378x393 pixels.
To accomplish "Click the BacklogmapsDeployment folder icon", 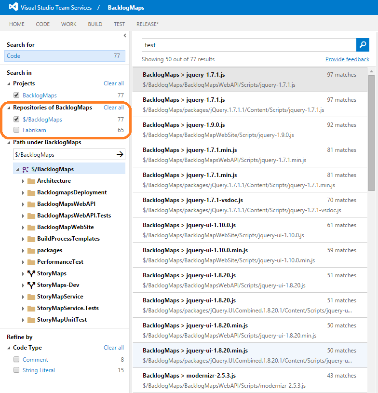I will 31,192.
